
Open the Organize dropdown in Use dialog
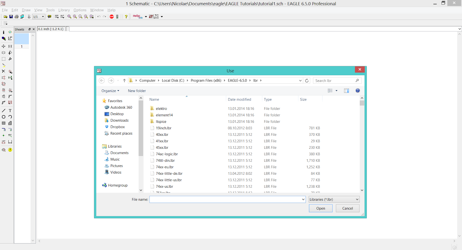tap(110, 91)
